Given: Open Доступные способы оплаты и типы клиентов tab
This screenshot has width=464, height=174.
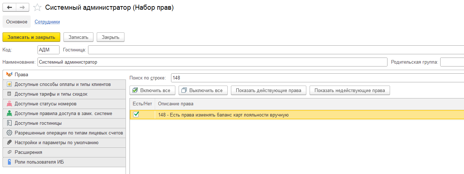Looking at the screenshot, I should (62, 84).
